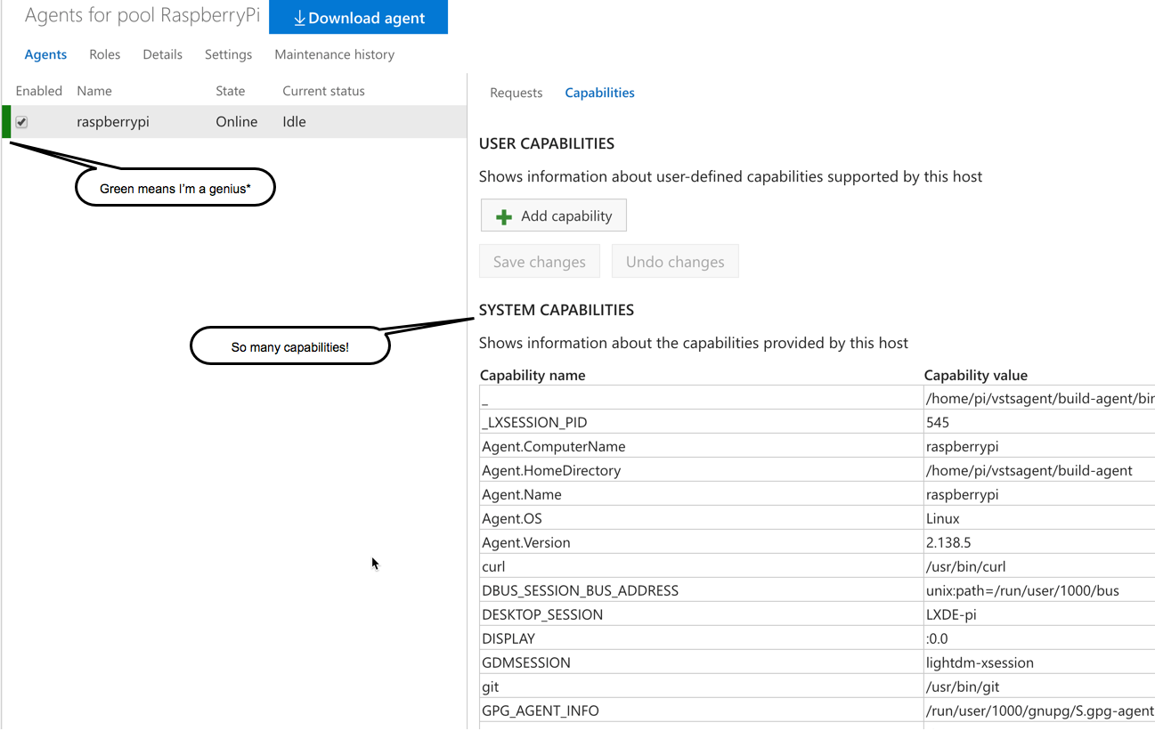Select the GDMSESSION capability
Screen dimensions: 1155x731
click(x=525, y=662)
